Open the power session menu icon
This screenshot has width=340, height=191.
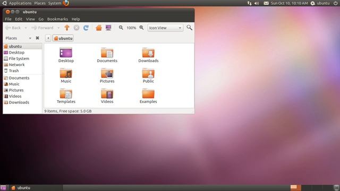(335, 3)
